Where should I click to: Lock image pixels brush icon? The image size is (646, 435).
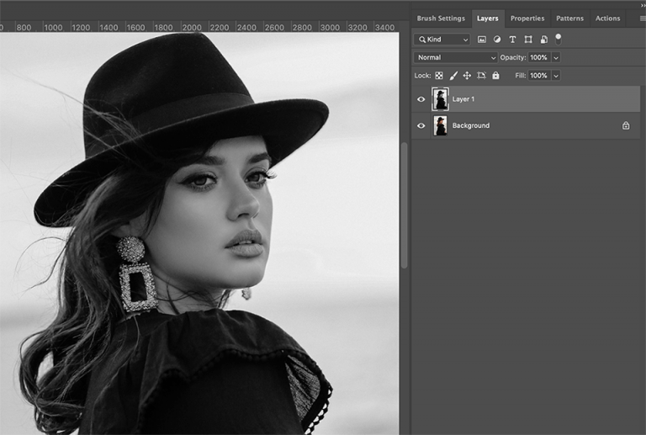(453, 76)
